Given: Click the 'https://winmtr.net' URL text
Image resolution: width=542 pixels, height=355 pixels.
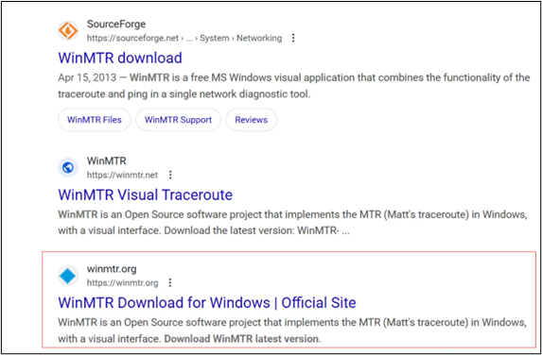Looking at the screenshot, I should tap(122, 175).
